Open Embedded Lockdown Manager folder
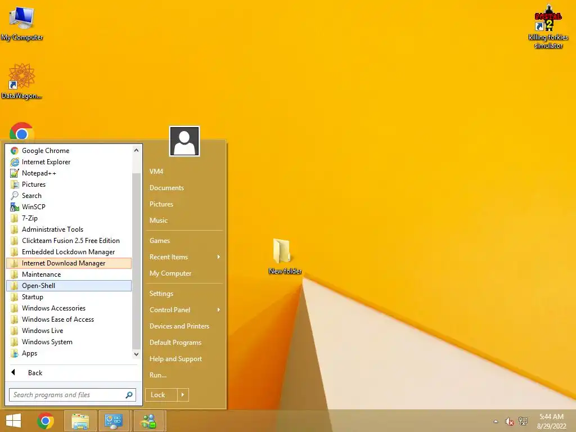Image resolution: width=576 pixels, height=432 pixels. 69,252
